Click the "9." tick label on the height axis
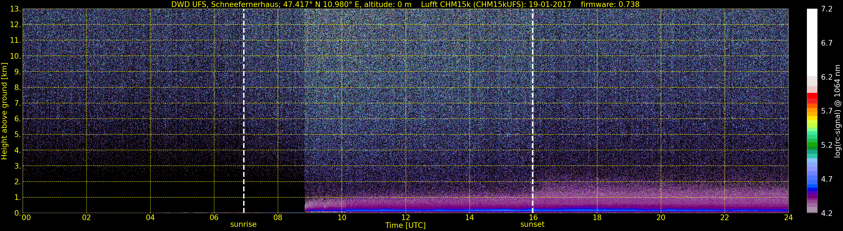 pyautogui.click(x=18, y=72)
